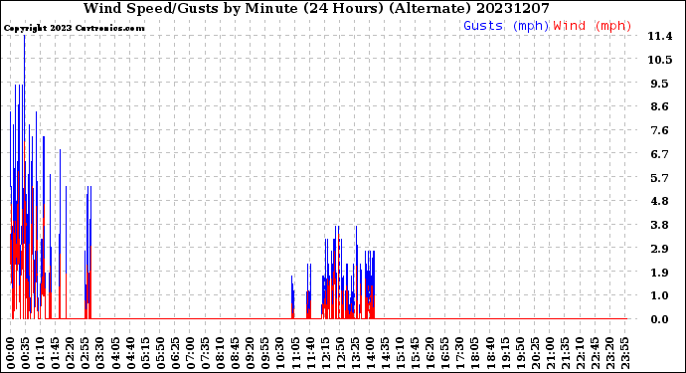686x373 pixels.
Task: Click the 13:25 time axis label
Action: (355, 353)
